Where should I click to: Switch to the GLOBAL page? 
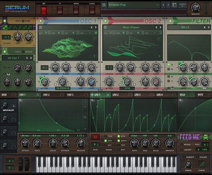click(x=92, y=10)
